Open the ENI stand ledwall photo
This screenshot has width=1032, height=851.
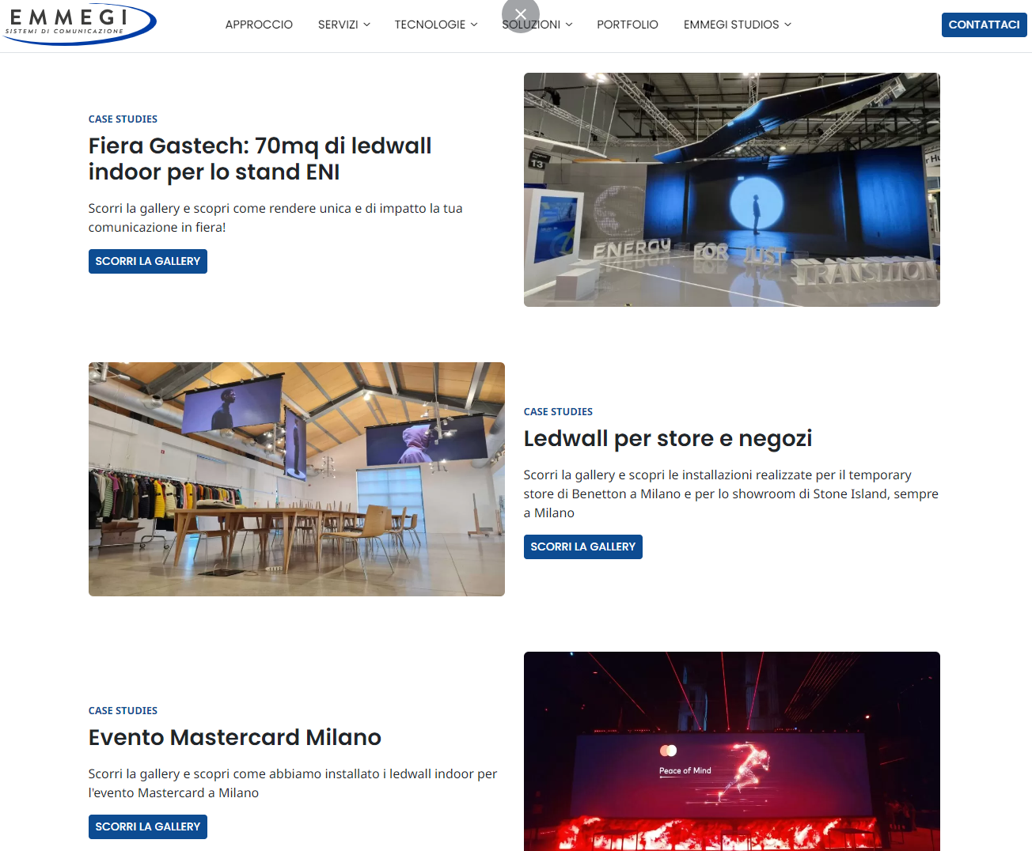pos(732,190)
